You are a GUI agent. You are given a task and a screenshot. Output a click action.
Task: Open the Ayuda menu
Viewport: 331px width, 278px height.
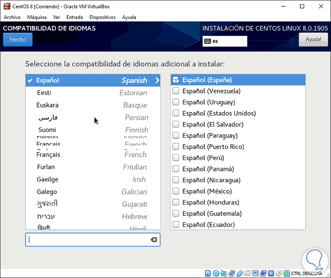tap(129, 17)
